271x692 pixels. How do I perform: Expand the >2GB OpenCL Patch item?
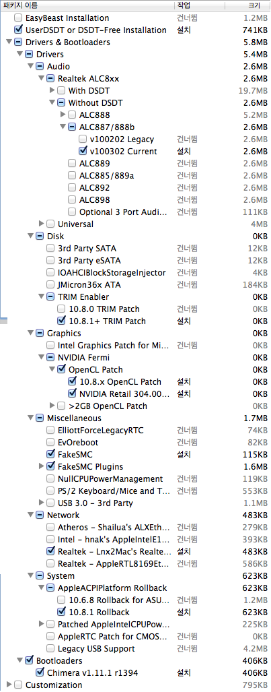(53, 406)
